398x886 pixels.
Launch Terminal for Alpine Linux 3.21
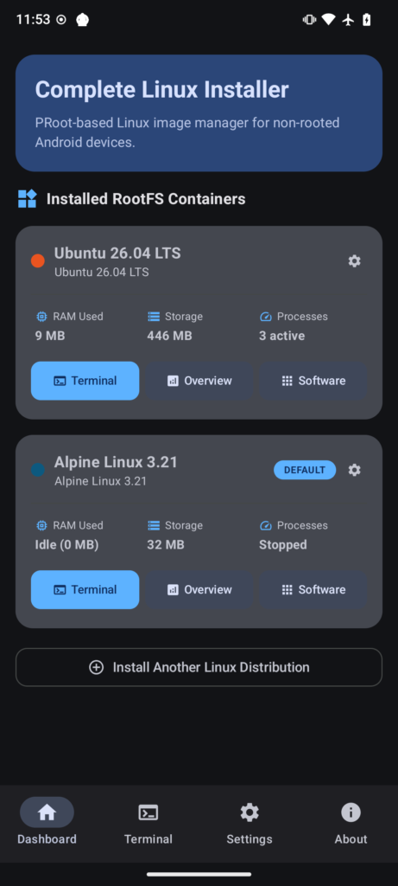(x=85, y=590)
